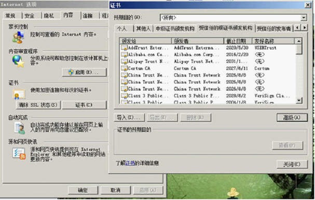This screenshot has height=200, width=315.
Task: Click the certificate icon under 证书 section
Action: pyautogui.click(x=19, y=94)
